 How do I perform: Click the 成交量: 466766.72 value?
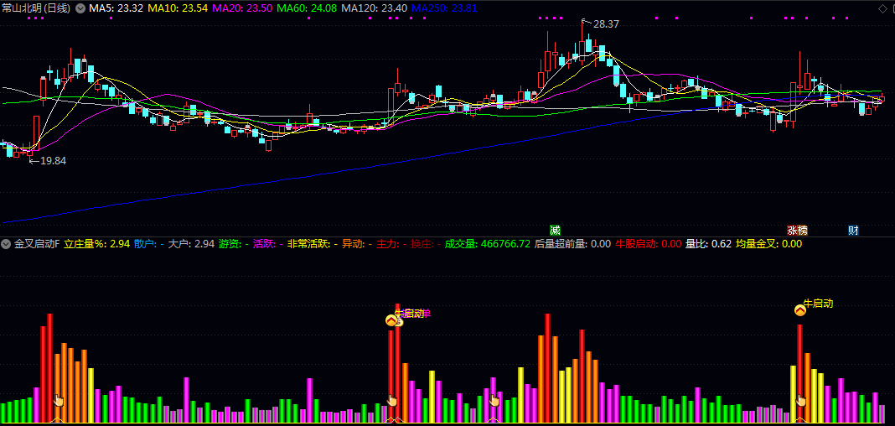[487, 244]
